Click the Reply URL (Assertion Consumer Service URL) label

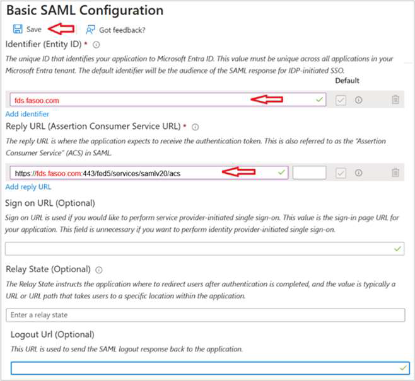coord(93,127)
